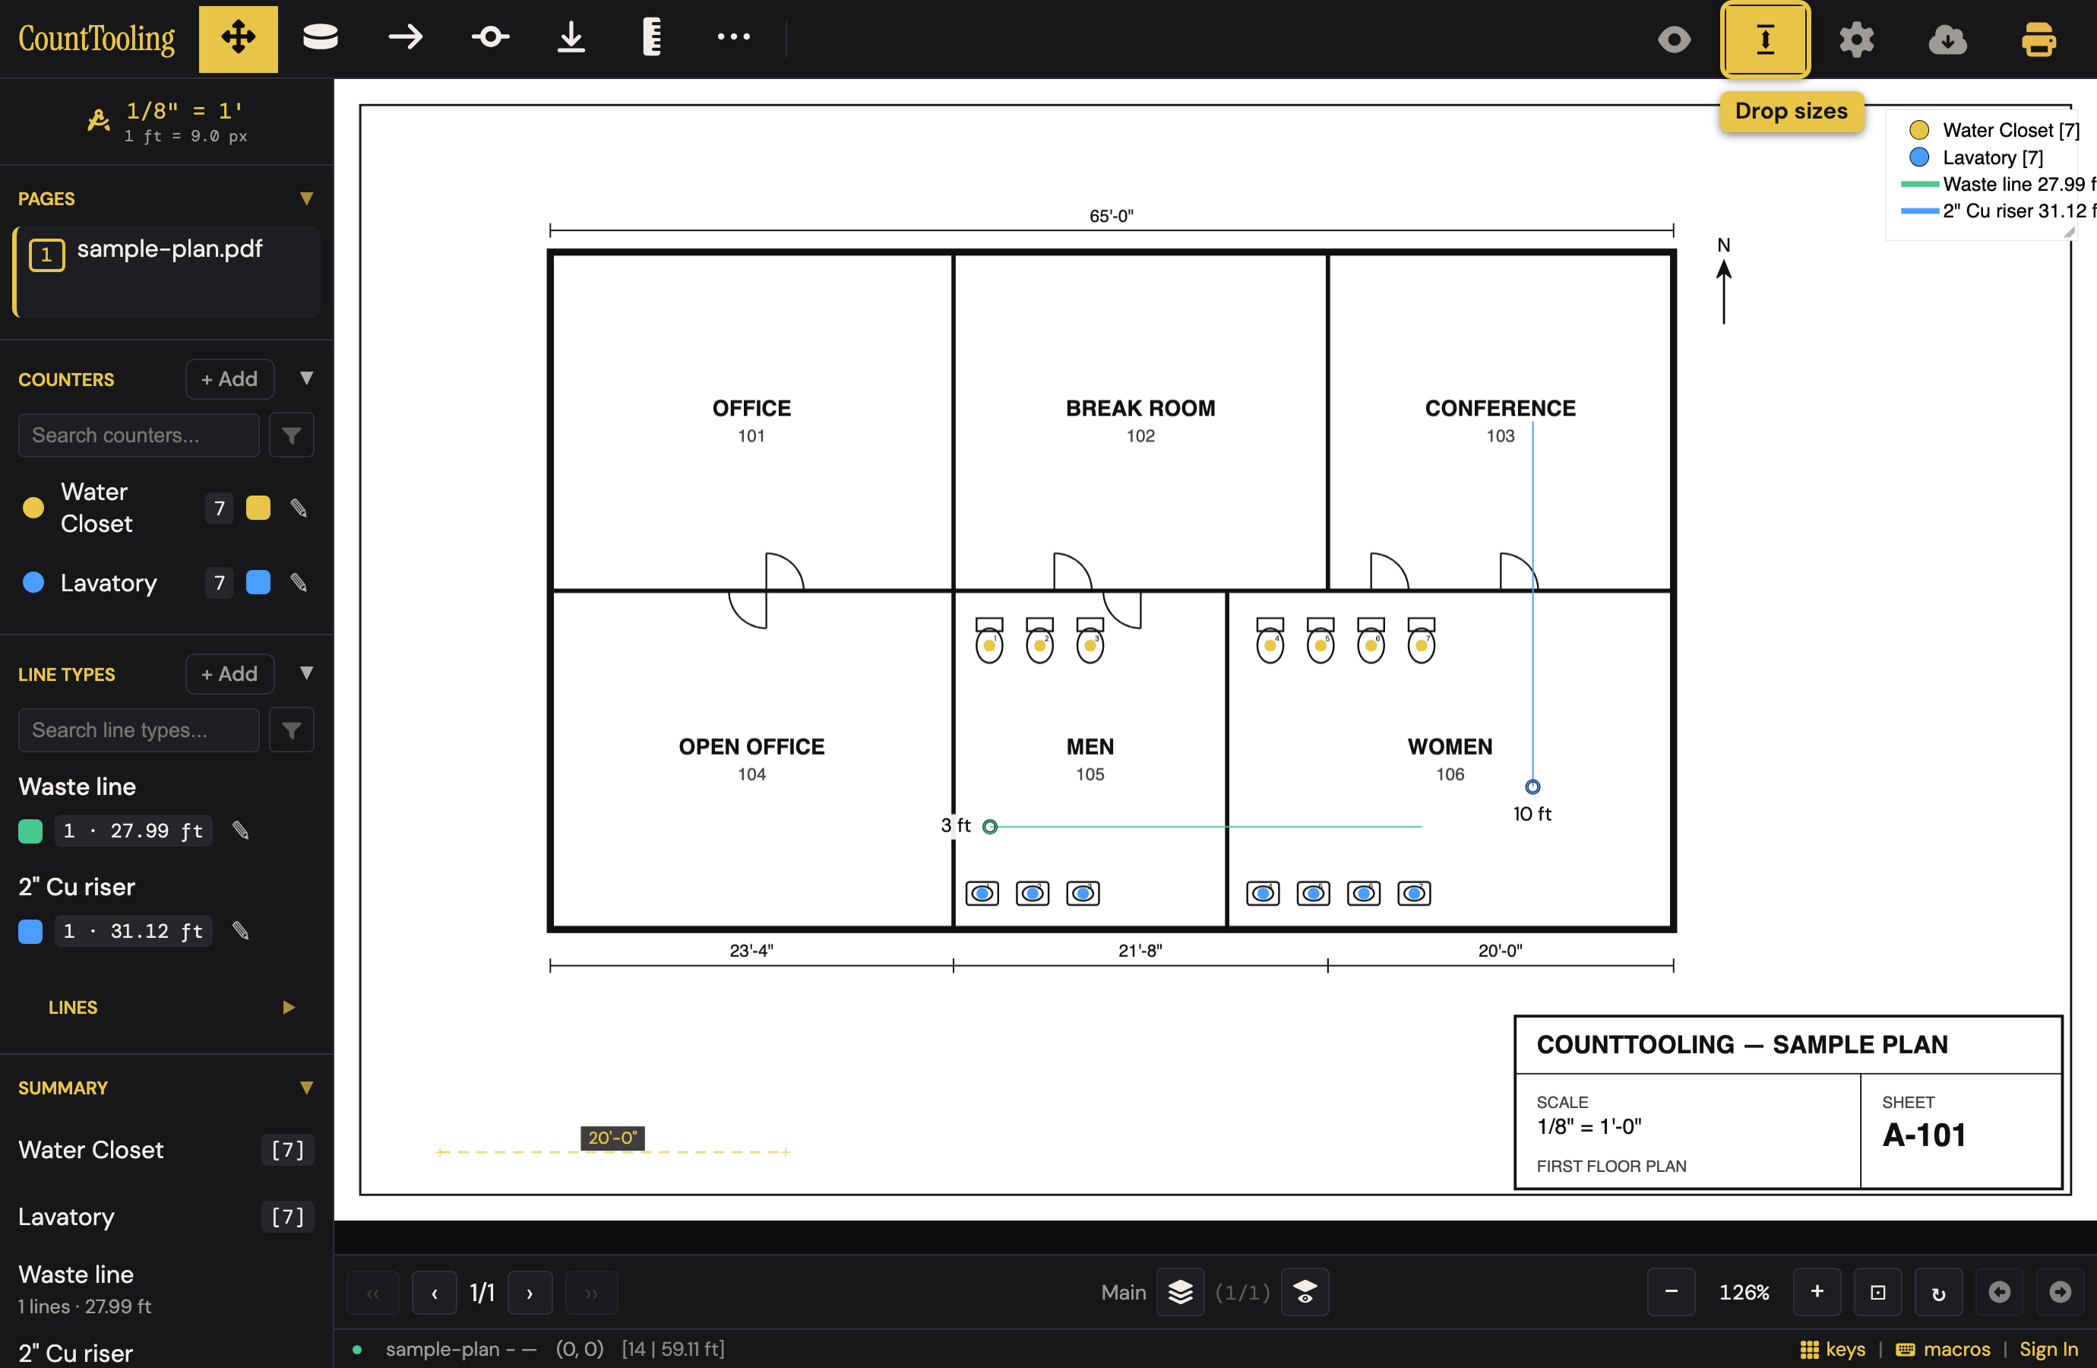2097x1368 pixels.
Task: Click fit-to-screen zoom button
Action: pyautogui.click(x=1877, y=1292)
